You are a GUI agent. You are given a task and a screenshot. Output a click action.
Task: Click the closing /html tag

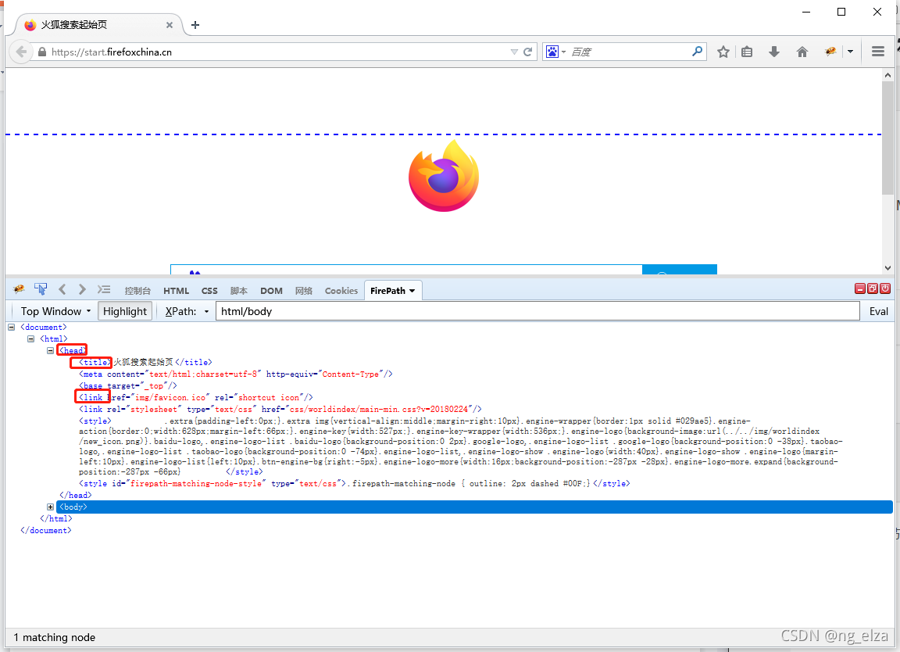(x=55, y=518)
